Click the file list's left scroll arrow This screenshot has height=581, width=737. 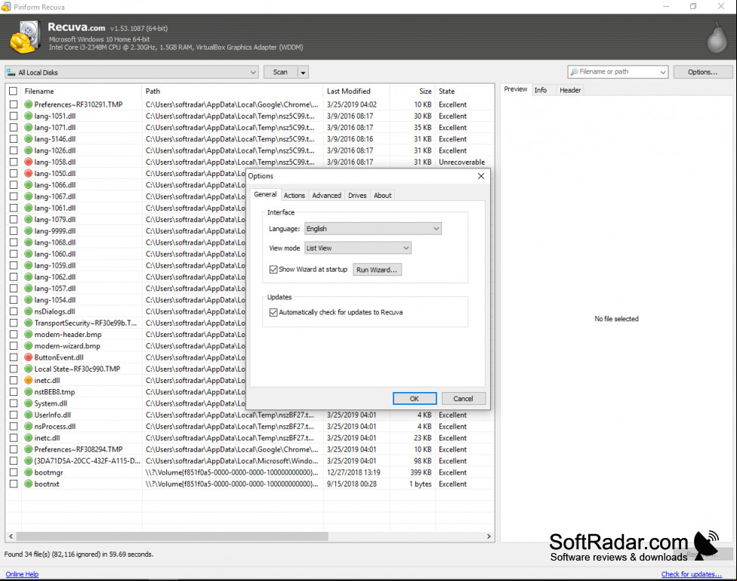11,536
